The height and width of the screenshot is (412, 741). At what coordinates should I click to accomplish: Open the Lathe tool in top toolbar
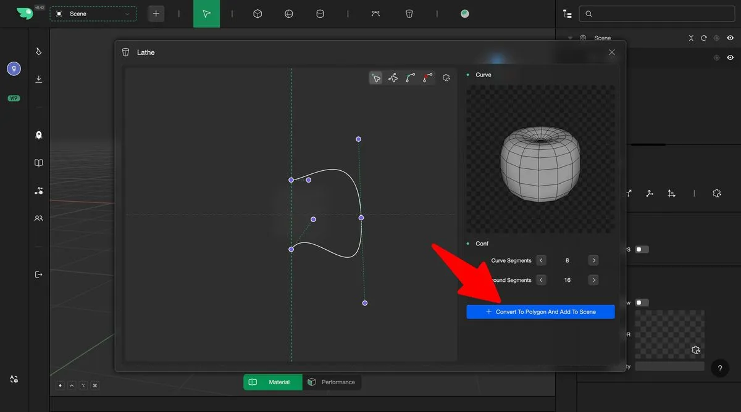(409, 14)
